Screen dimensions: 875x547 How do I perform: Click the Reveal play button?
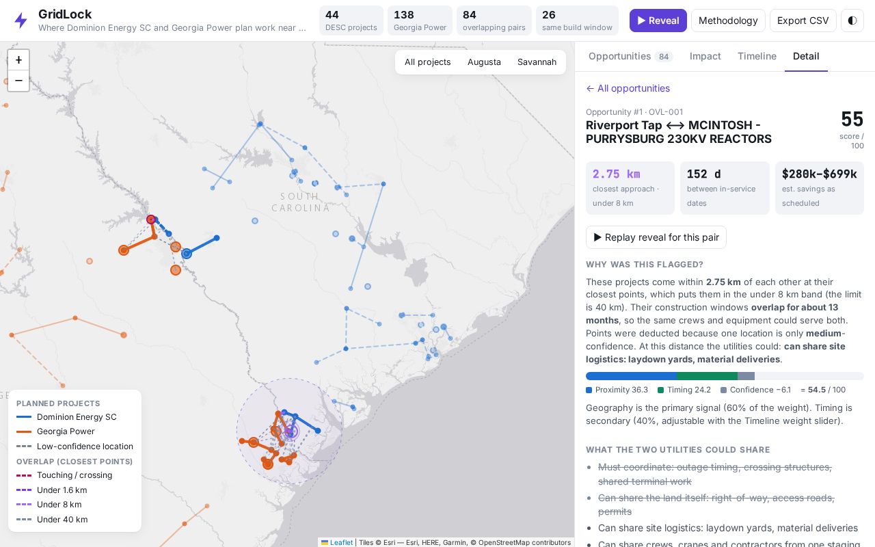click(x=658, y=21)
